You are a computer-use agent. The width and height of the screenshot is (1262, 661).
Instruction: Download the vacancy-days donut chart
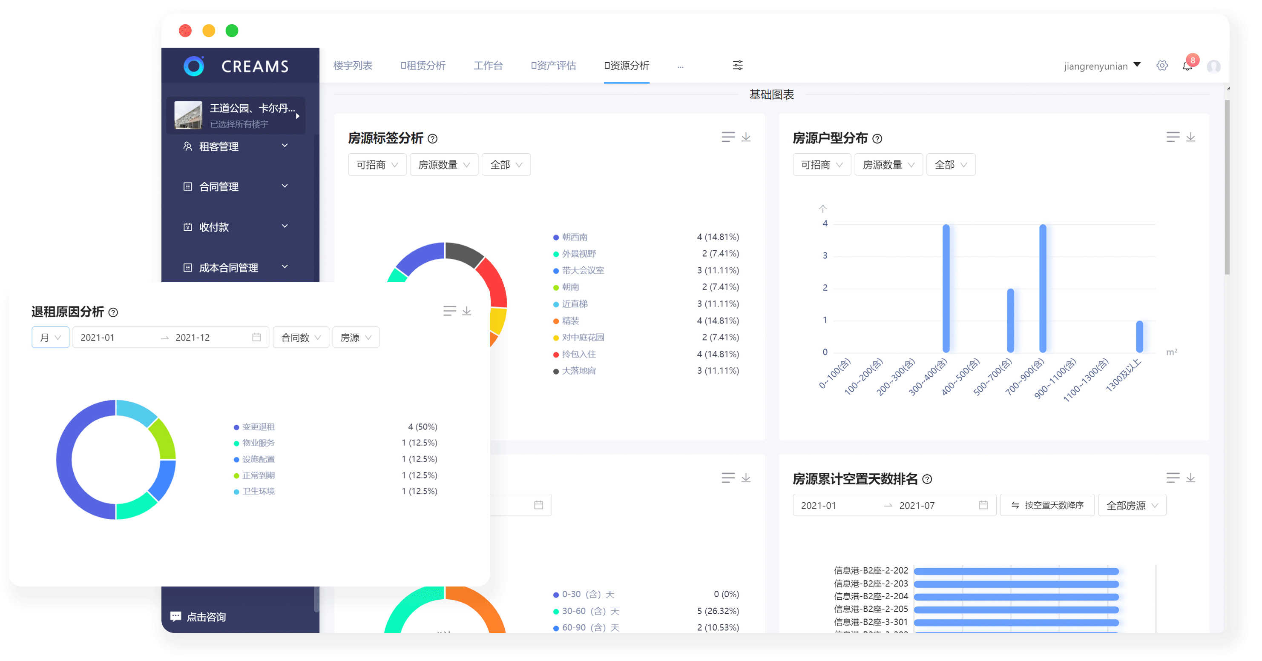point(746,478)
